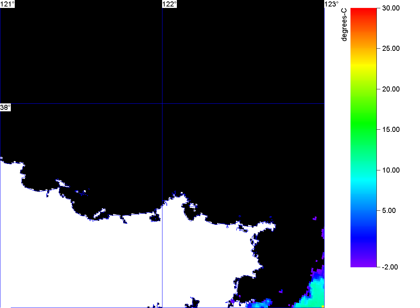Screen dimensions: 420x308
Task: Pick the cyan band on the colorbar
Action: click(x=363, y=177)
